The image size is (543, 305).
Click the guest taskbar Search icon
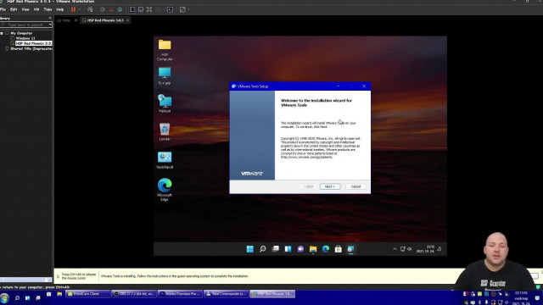pos(262,249)
